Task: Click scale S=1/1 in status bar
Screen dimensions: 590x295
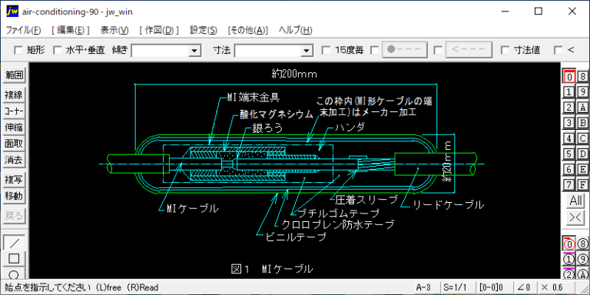Action: pyautogui.click(x=457, y=288)
